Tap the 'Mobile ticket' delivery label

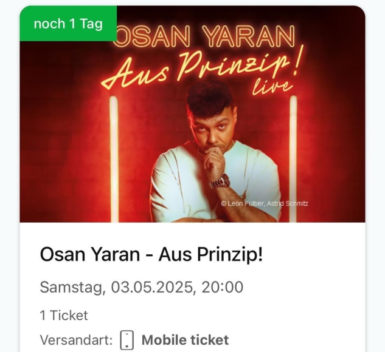coord(185,340)
